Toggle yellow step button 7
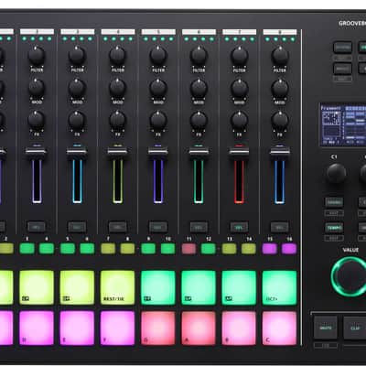The width and height of the screenshot is (366, 366). coord(108,249)
